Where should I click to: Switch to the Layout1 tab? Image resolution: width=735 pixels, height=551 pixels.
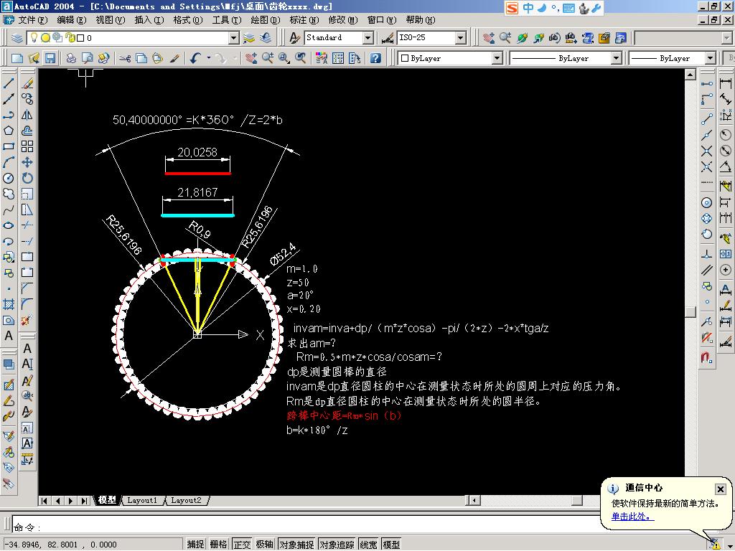pyautogui.click(x=142, y=500)
